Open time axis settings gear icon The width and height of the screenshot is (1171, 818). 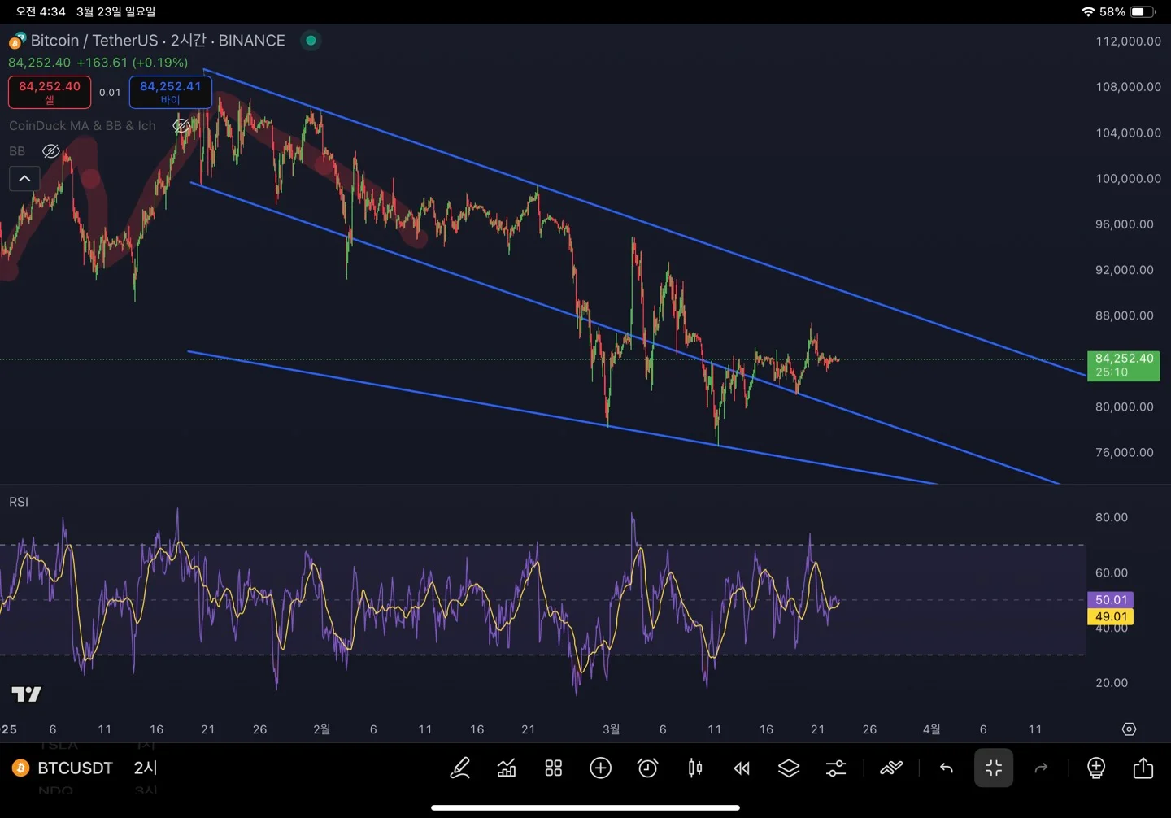(x=1129, y=729)
